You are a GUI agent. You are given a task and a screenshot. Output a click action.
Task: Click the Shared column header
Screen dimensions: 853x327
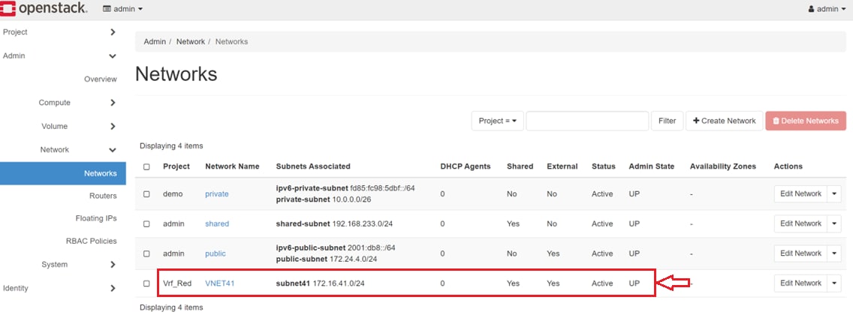point(520,166)
